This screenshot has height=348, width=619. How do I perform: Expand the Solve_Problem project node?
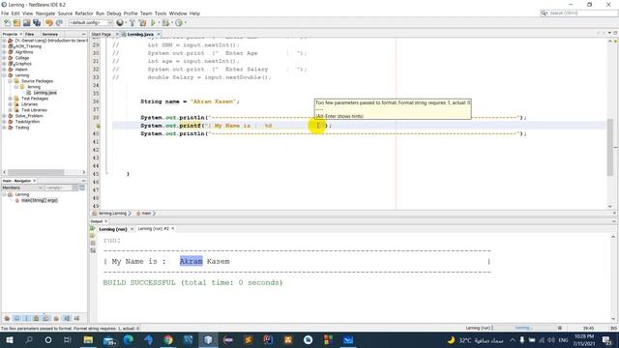coord(4,116)
